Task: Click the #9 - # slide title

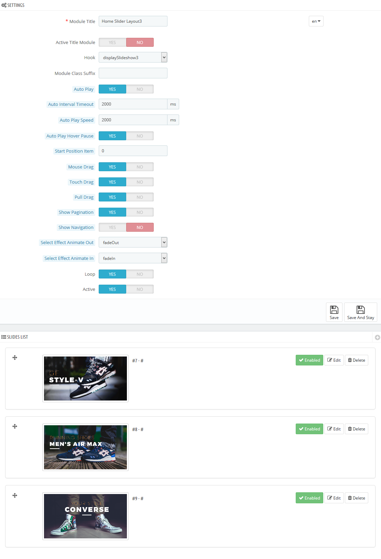Action: [138, 498]
